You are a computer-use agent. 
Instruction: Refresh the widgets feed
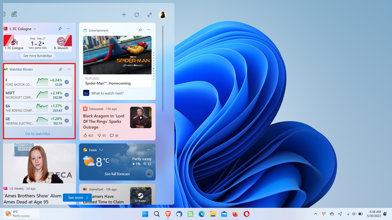tap(137, 15)
